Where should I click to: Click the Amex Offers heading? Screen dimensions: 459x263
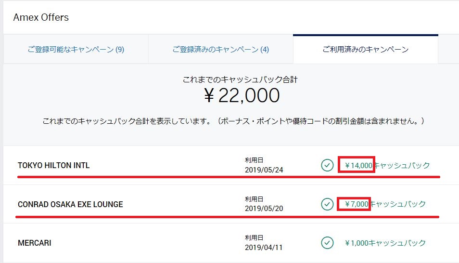pyautogui.click(x=41, y=17)
